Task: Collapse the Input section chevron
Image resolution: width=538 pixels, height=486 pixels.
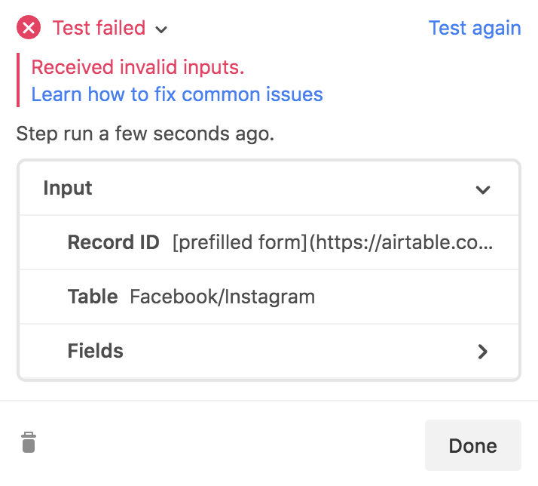Action: click(483, 189)
